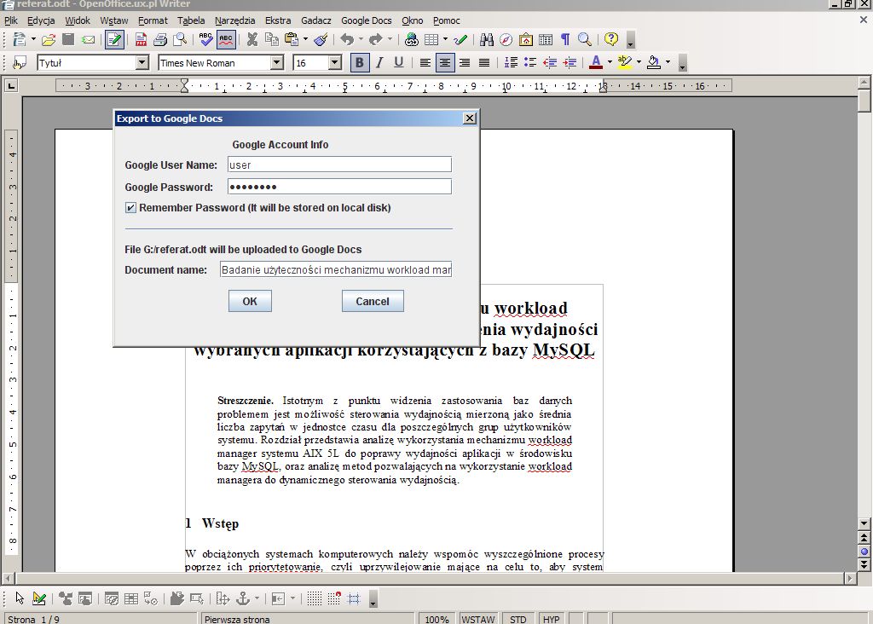
Task: Run the Spellcheck ABC checkmark icon
Action: (206, 39)
